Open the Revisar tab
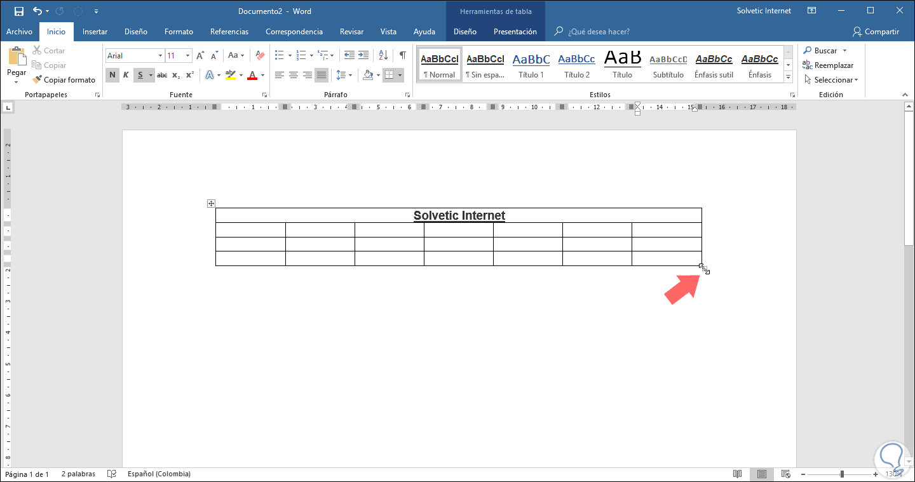The height and width of the screenshot is (482, 915). [351, 32]
